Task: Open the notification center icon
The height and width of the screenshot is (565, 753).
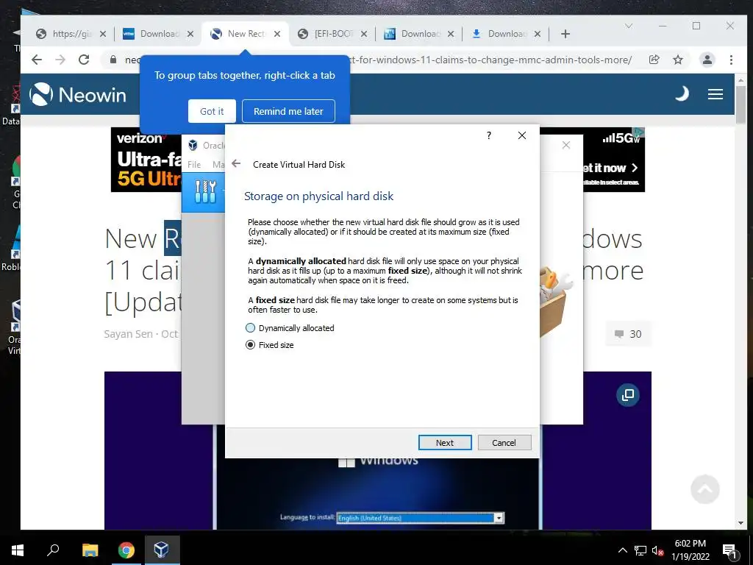Action: pyautogui.click(x=730, y=551)
